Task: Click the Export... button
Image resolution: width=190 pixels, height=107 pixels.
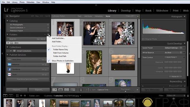Action: point(39,90)
